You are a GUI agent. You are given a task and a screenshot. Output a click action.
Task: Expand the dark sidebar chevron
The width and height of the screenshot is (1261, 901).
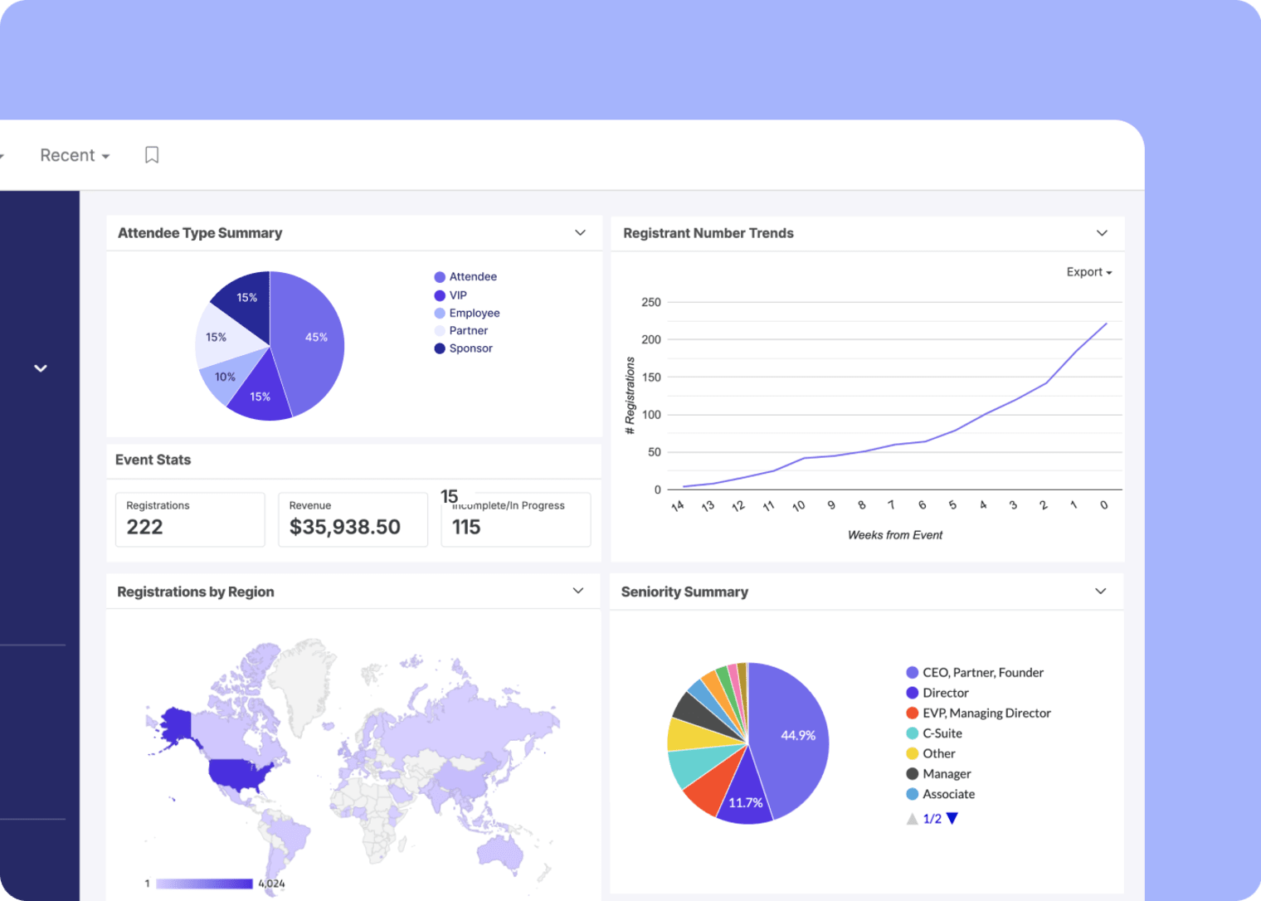[40, 368]
